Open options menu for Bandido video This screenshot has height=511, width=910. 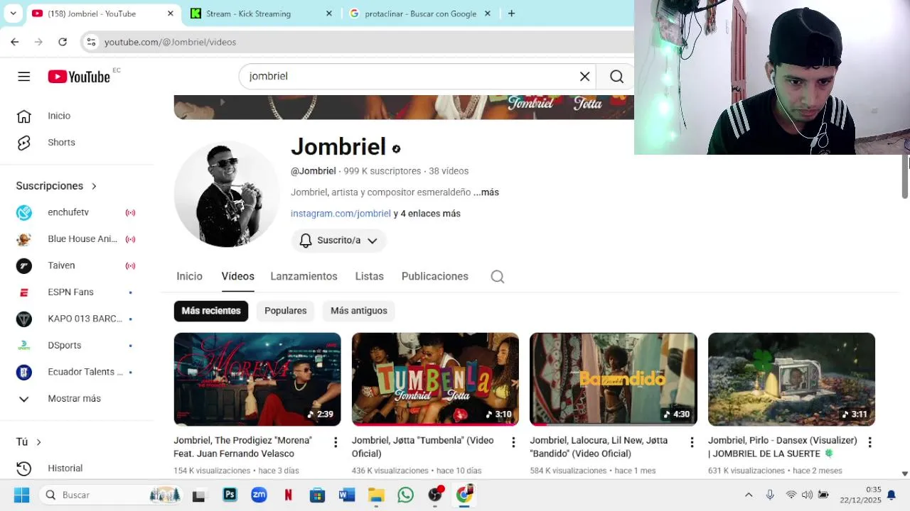point(692,442)
